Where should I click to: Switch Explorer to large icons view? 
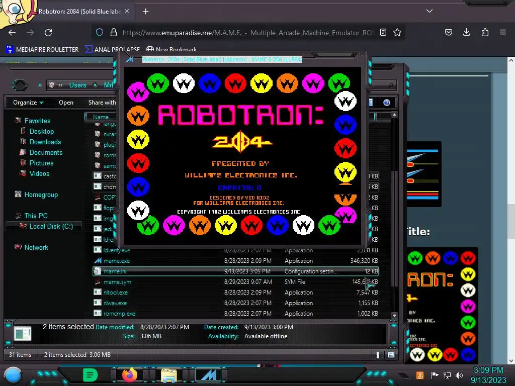[391, 355]
